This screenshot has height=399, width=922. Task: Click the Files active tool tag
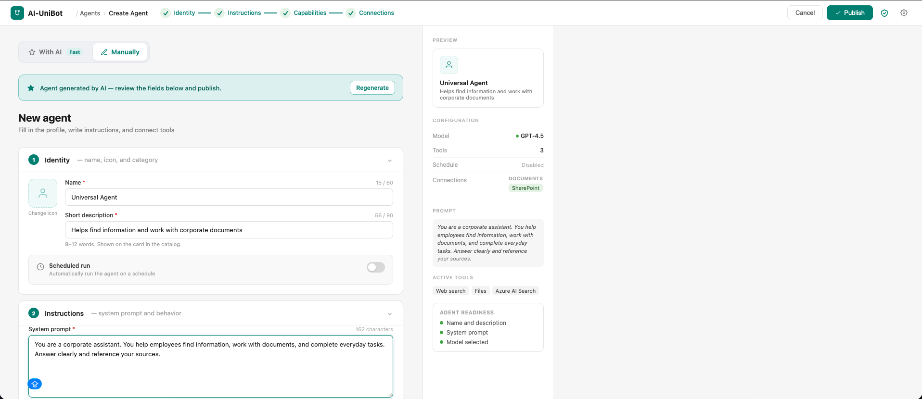[480, 291]
